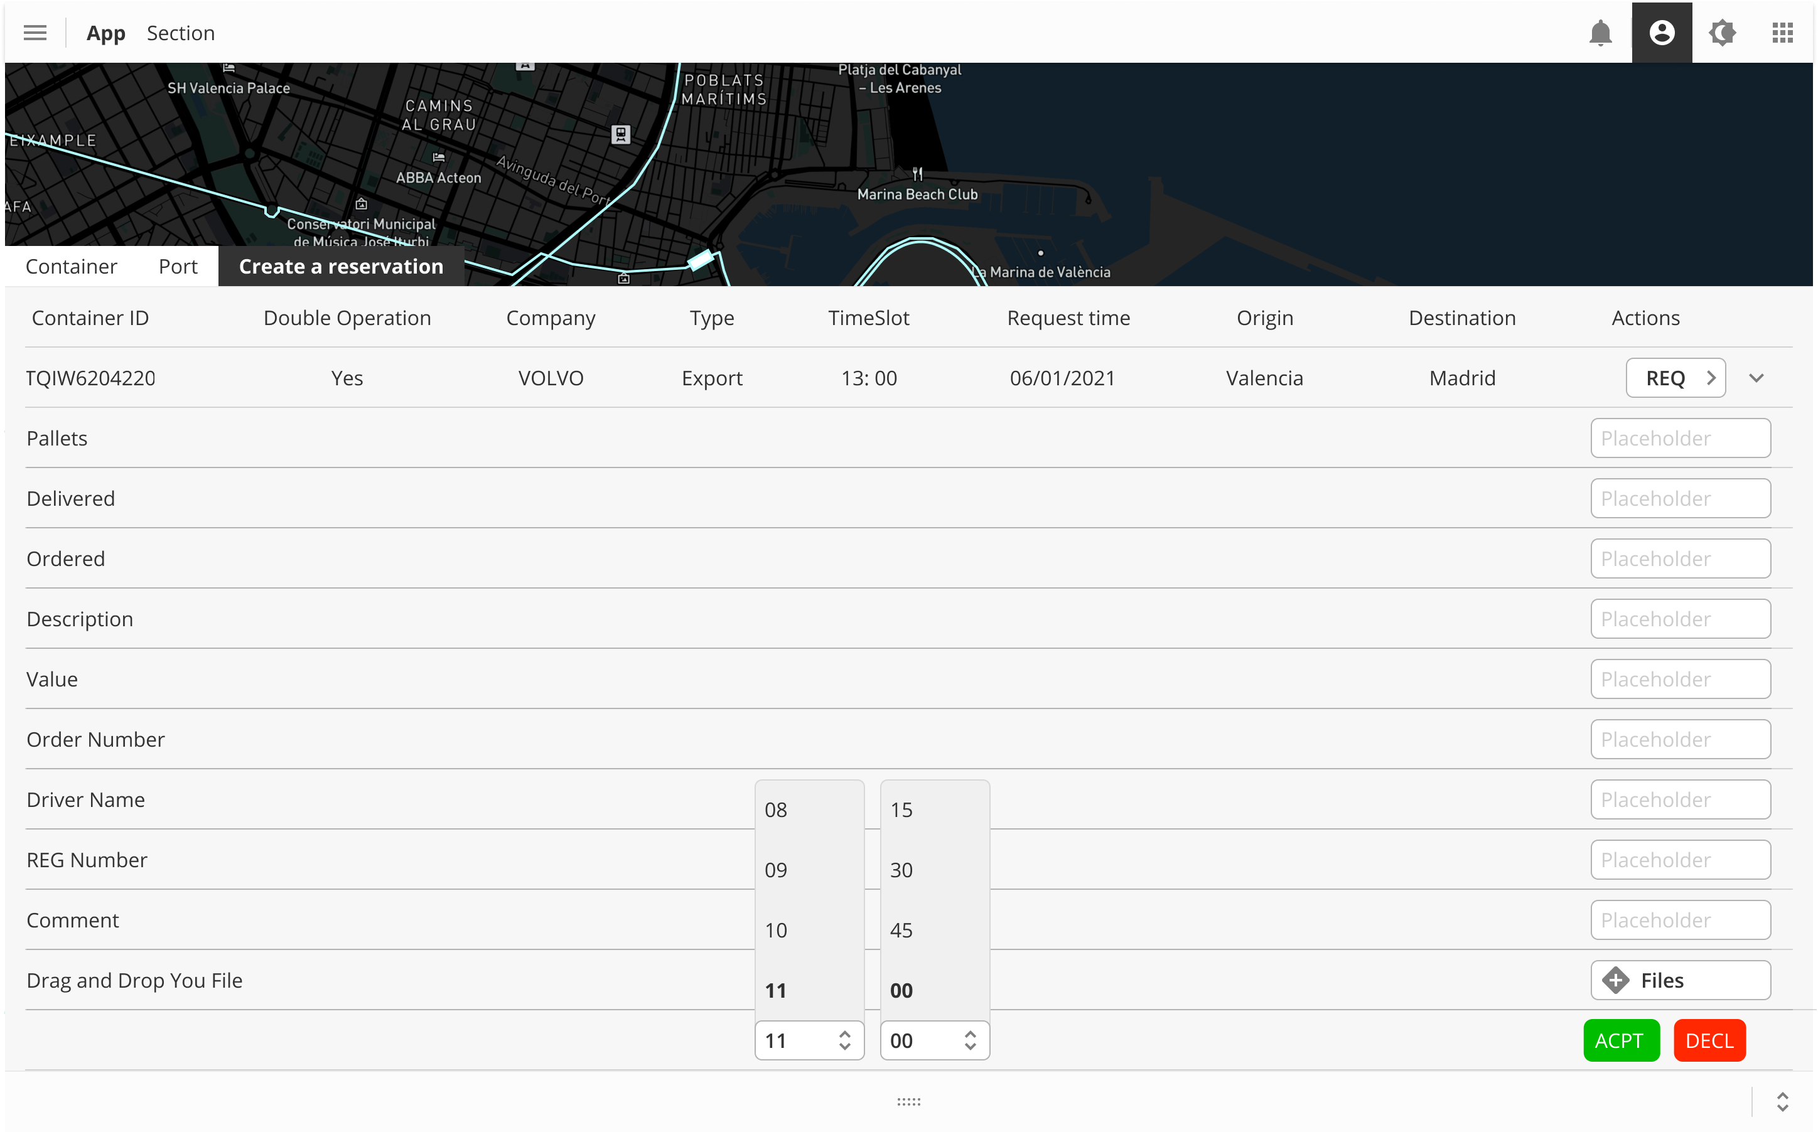Switch to the Container tab

(x=71, y=267)
